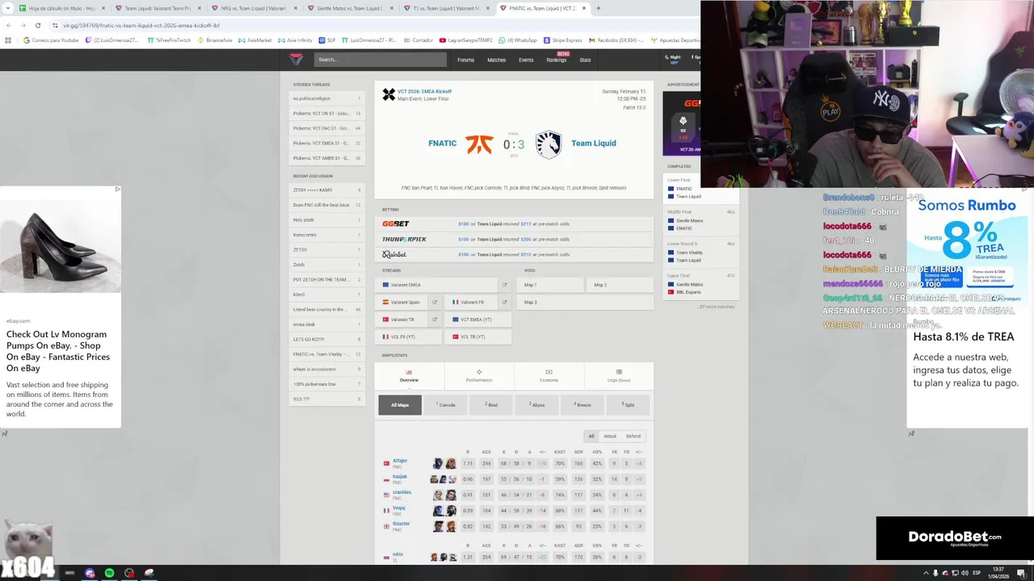Screen dimensions: 1034x581
Task: Open the Map 2 VOD button
Action: tap(620, 285)
